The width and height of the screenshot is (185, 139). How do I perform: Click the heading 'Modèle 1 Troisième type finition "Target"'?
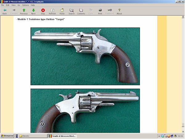(x=40, y=19)
